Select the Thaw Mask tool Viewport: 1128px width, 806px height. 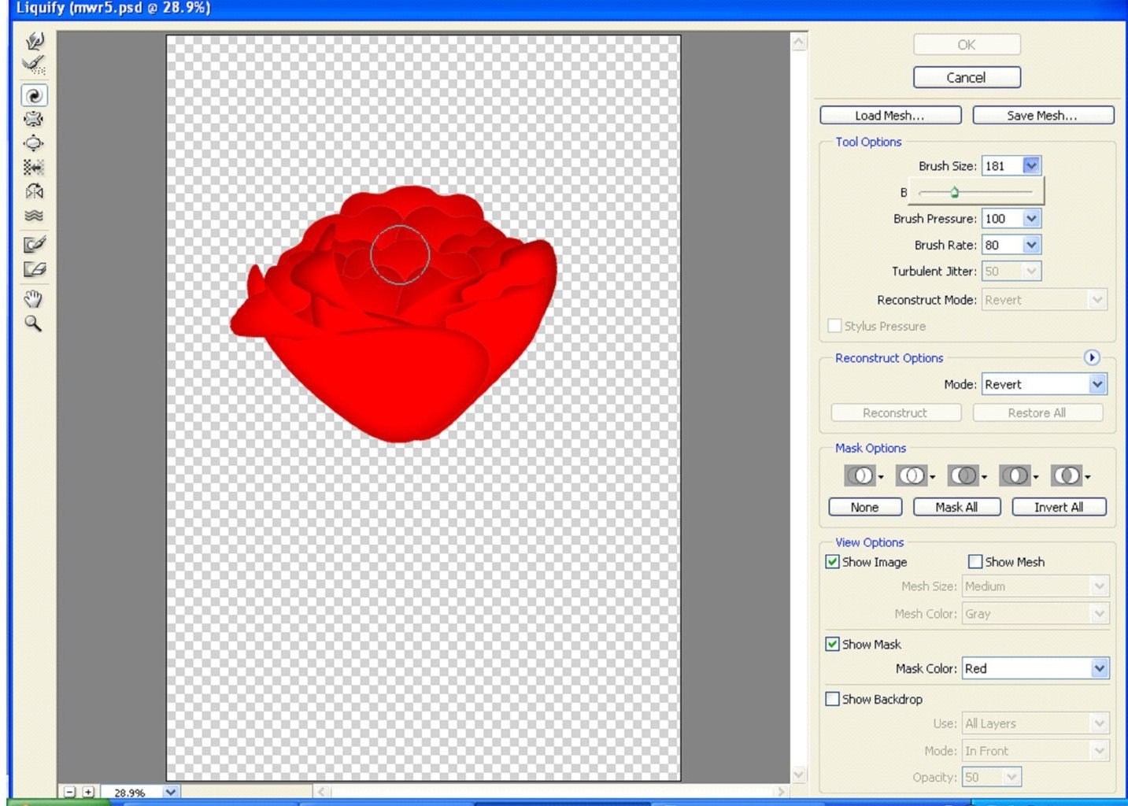32,269
